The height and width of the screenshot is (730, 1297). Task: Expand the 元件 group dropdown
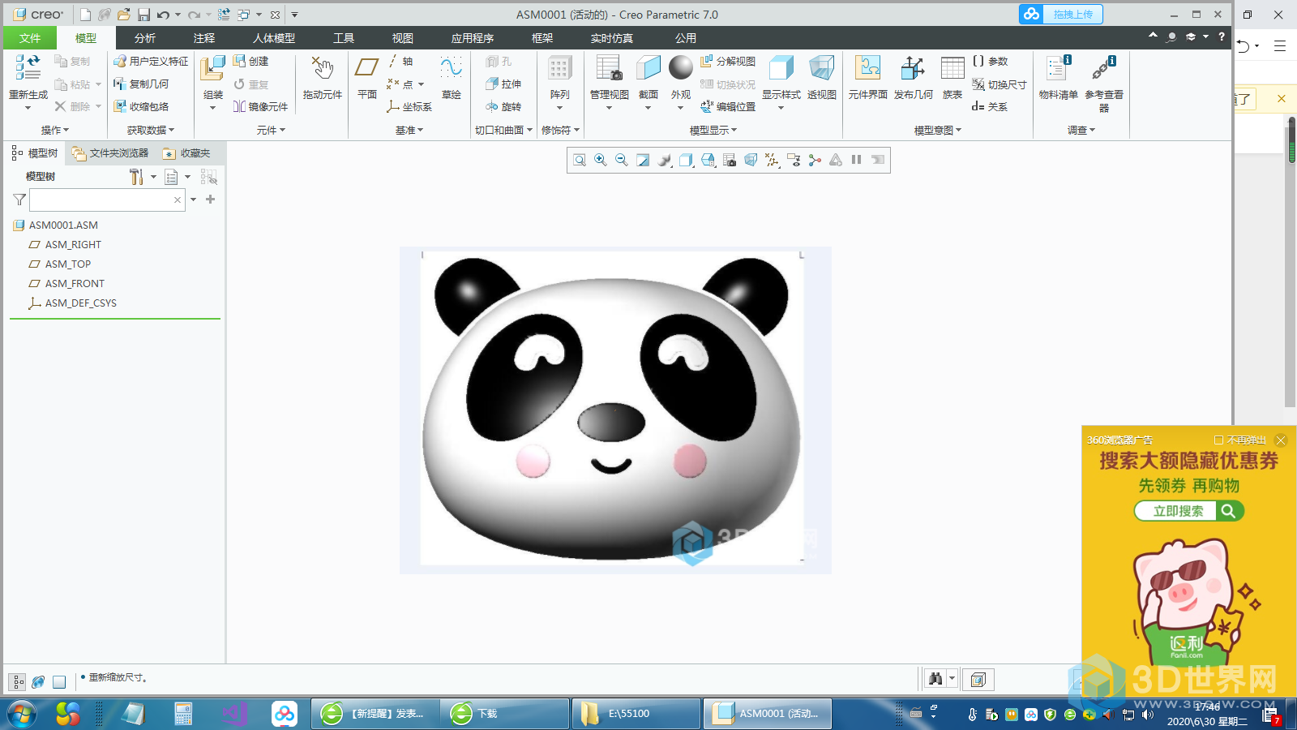[271, 130]
